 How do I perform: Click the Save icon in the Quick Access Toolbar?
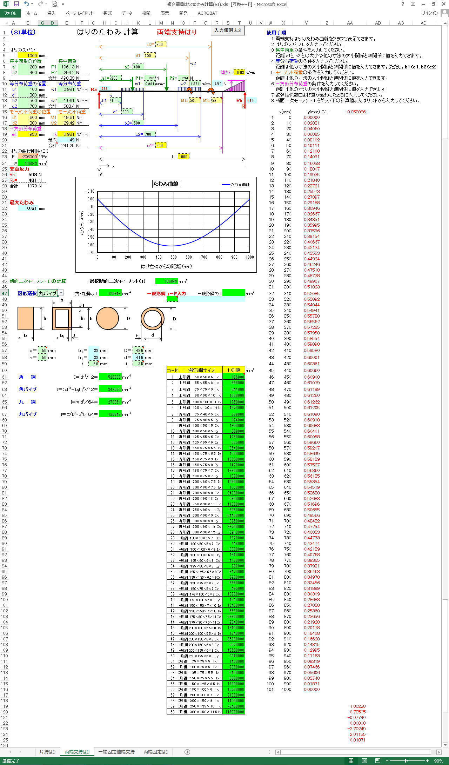coord(16,4)
